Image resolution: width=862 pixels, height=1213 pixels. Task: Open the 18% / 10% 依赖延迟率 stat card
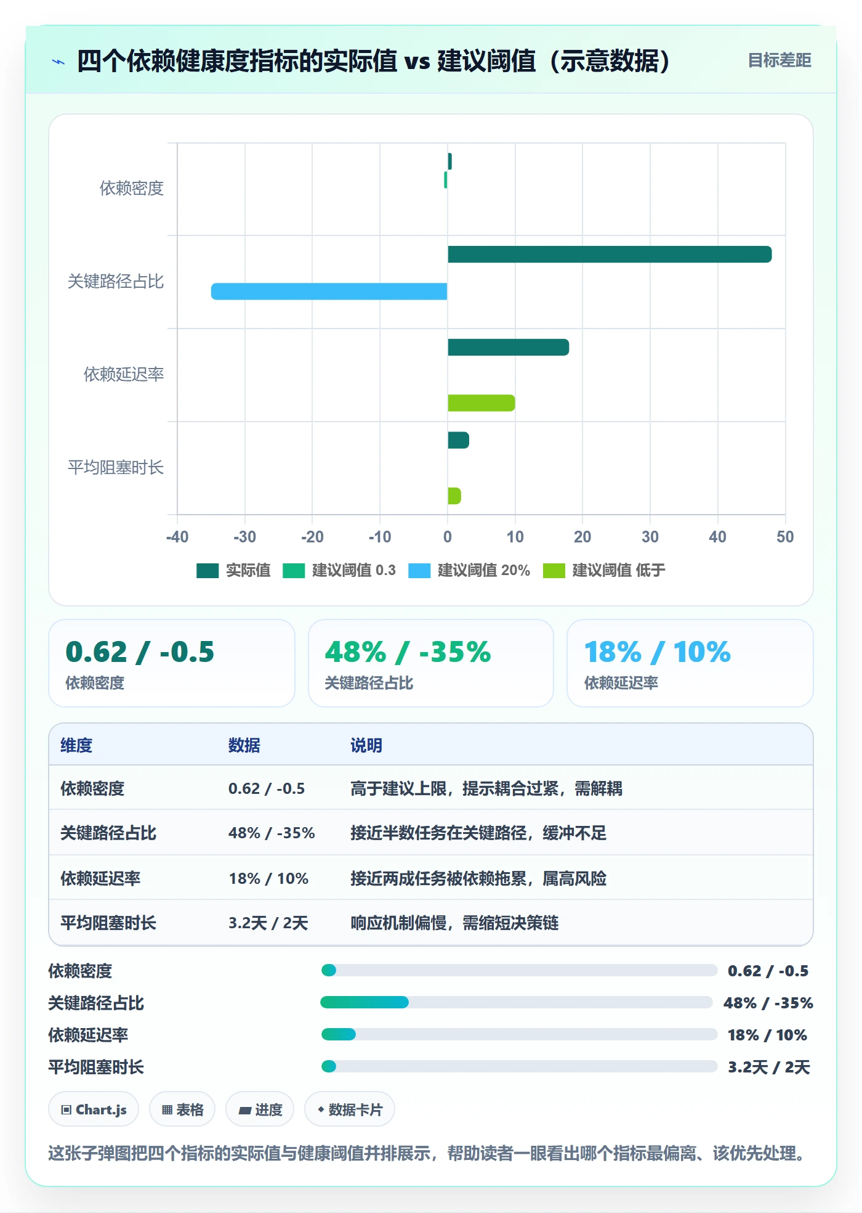[690, 663]
